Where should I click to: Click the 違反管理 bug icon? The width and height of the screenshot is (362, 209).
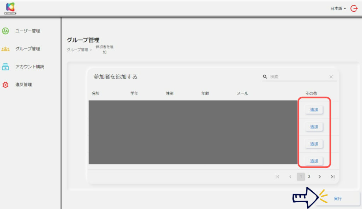coord(5,85)
